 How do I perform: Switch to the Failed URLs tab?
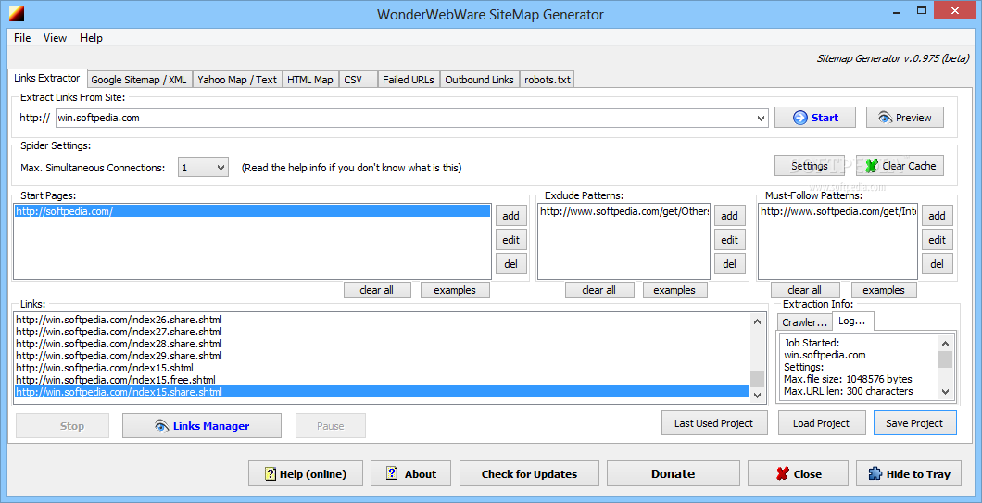click(x=409, y=80)
